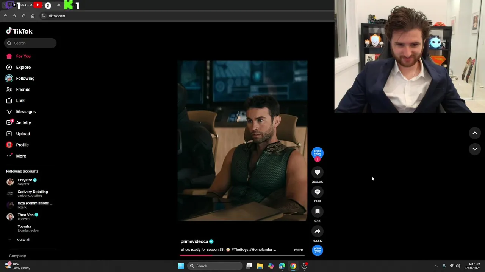Mute the tab's audio speaker icon

58,5
